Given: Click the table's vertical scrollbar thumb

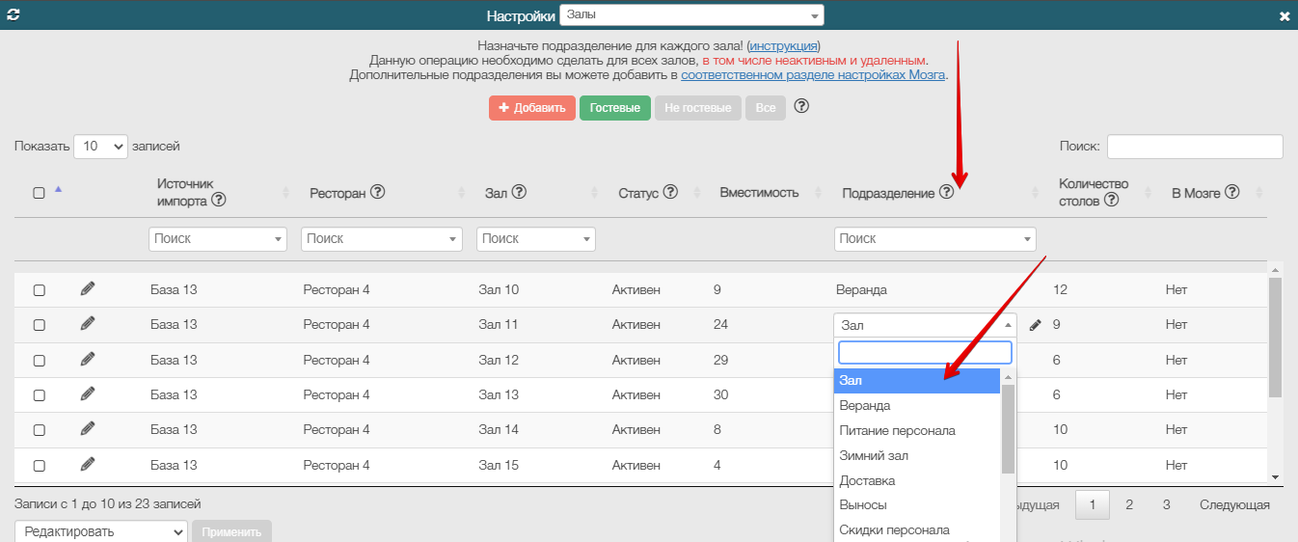Looking at the screenshot, I should coord(1275,338).
